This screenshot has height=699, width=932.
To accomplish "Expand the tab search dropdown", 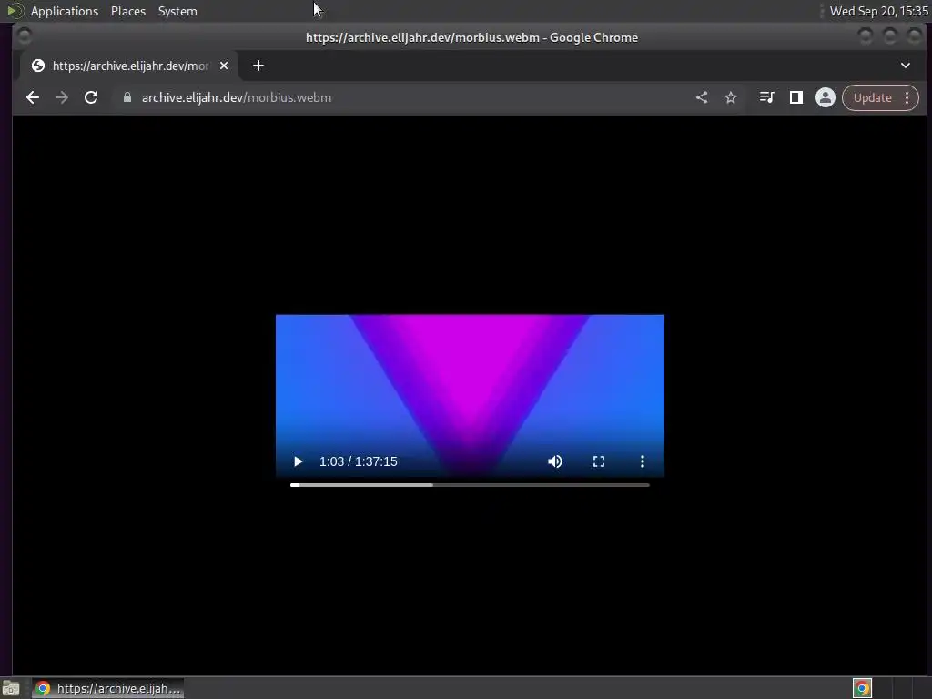I will click(906, 66).
